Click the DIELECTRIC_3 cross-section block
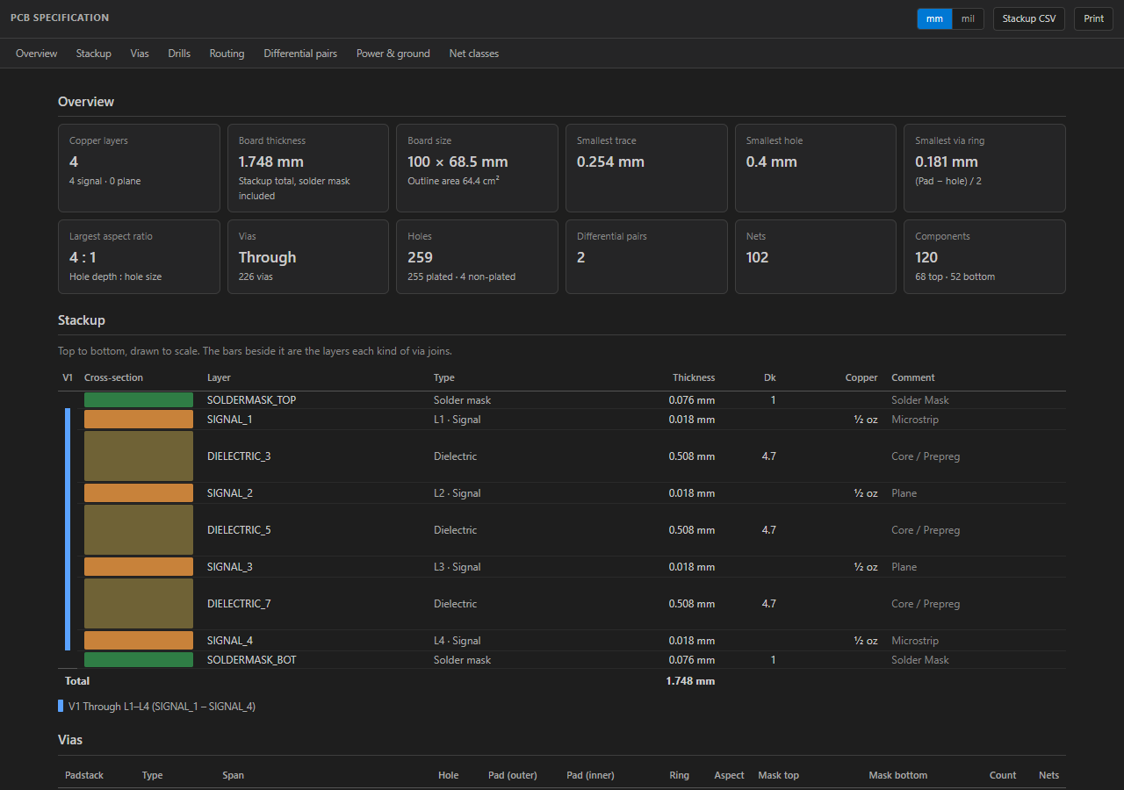This screenshot has width=1124, height=790. pyautogui.click(x=139, y=456)
